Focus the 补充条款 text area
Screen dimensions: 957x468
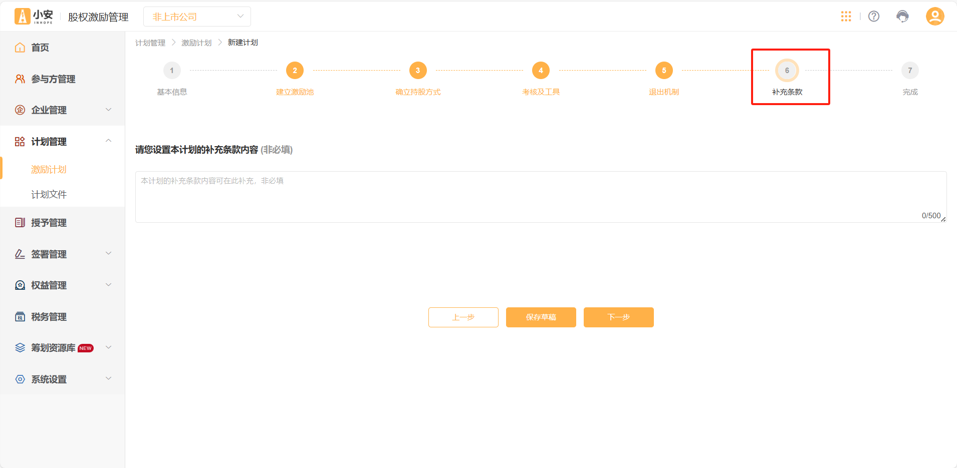541,197
